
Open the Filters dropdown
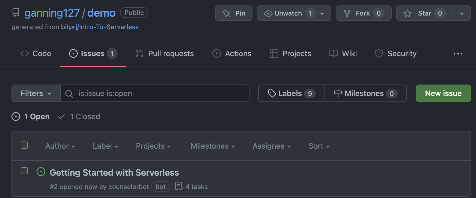tap(36, 94)
